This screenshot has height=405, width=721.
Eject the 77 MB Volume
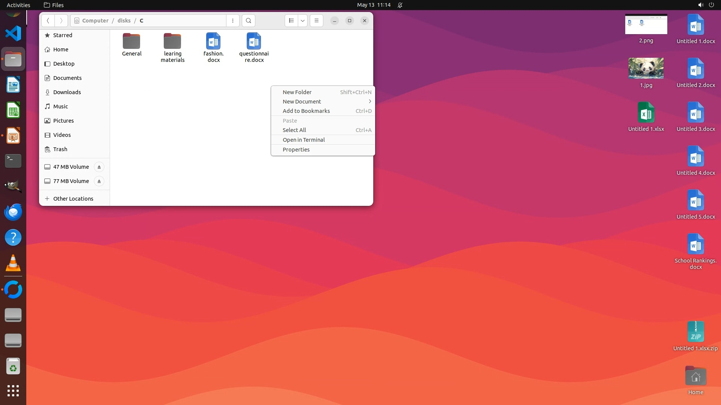(99, 181)
